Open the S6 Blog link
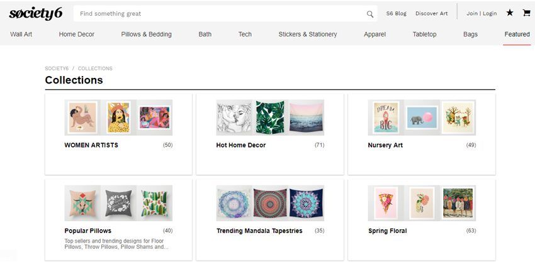 [x=397, y=13]
